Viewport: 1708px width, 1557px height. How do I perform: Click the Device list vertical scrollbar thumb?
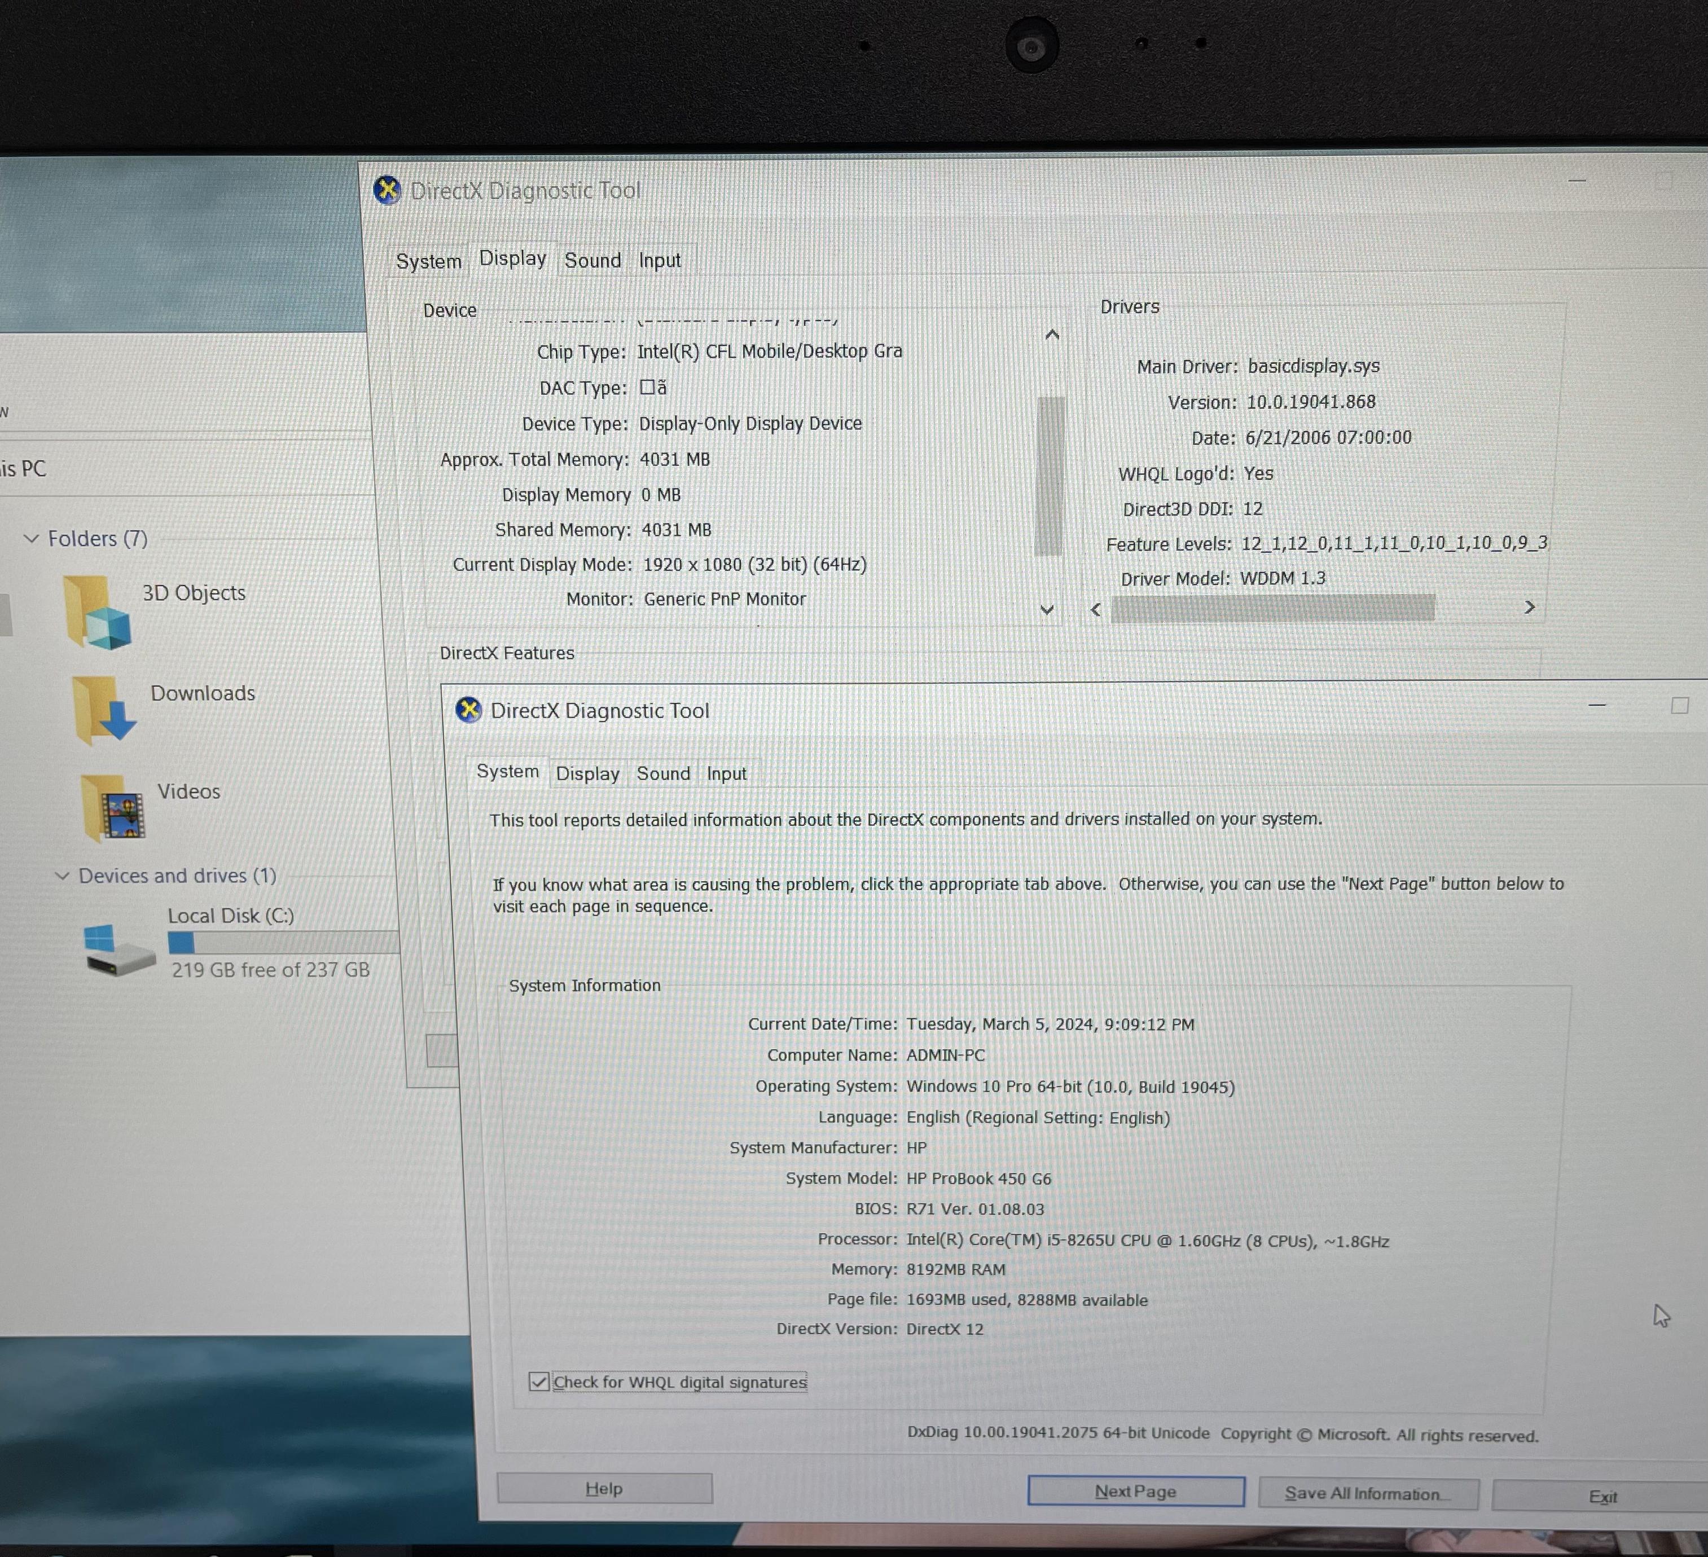[1051, 475]
